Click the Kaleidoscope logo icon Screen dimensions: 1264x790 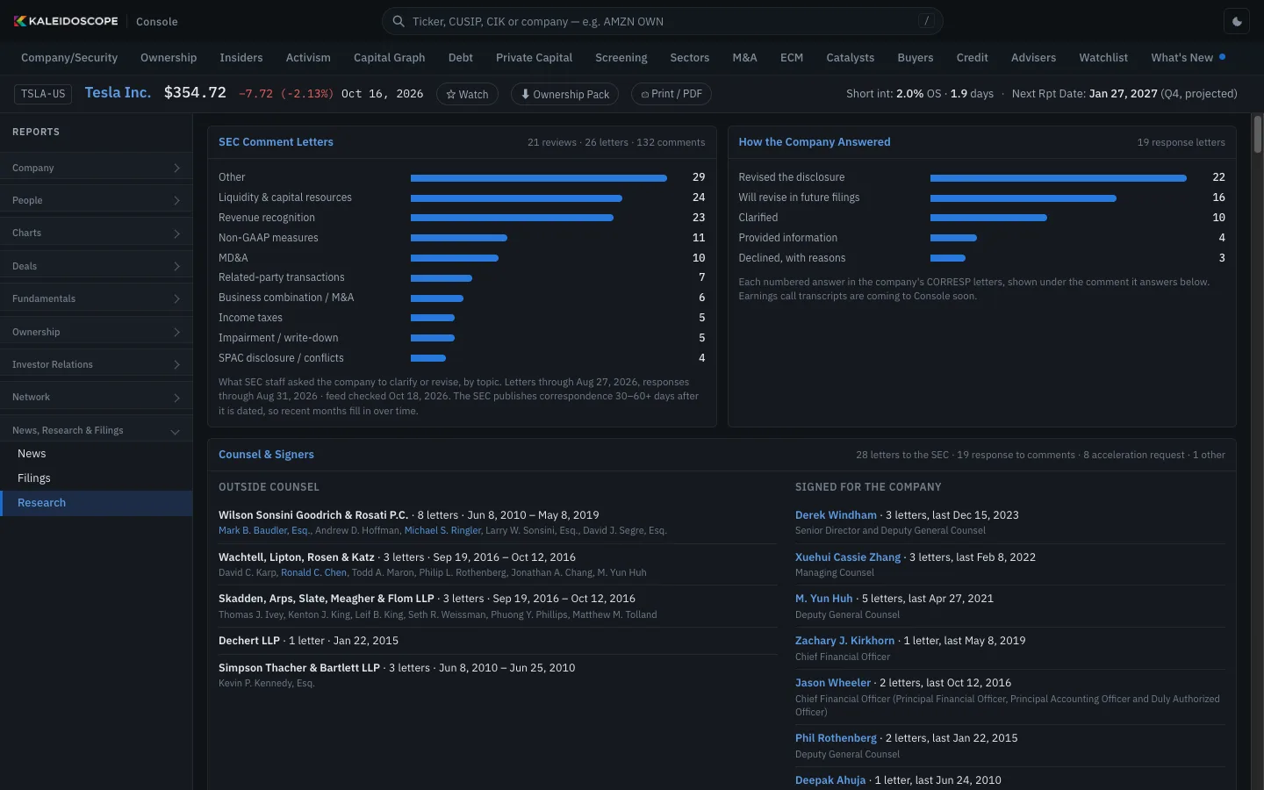pyautogui.click(x=20, y=21)
